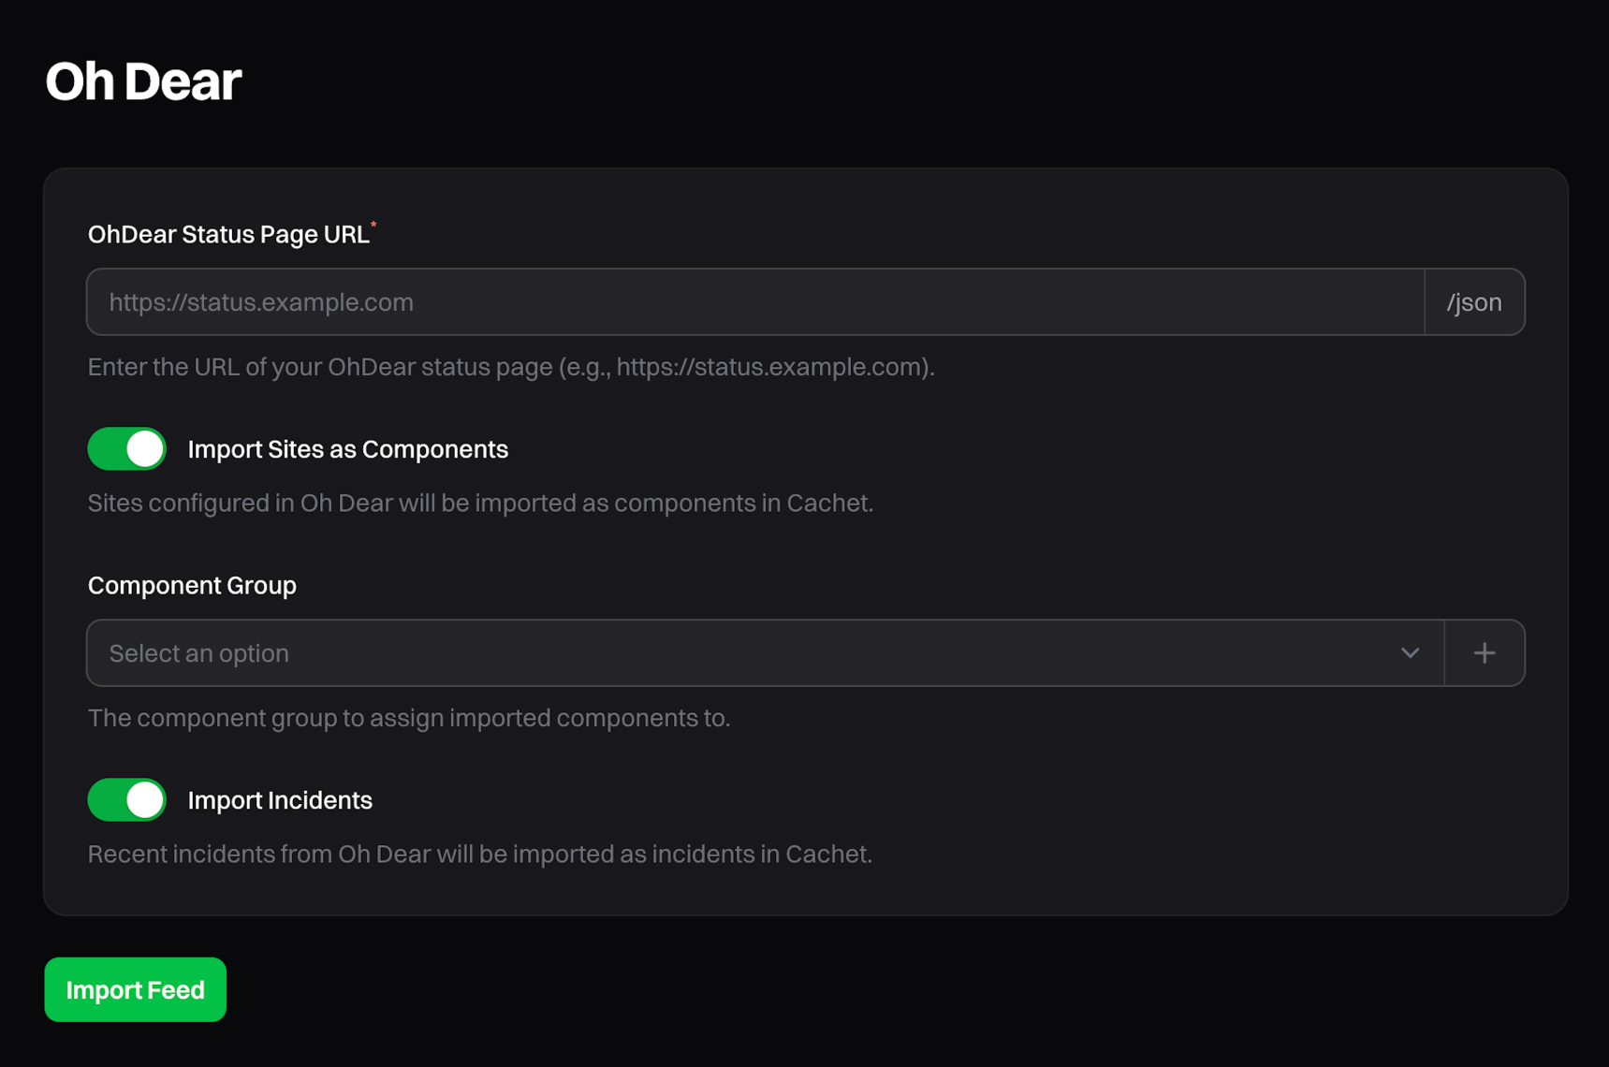Turn off Import Incidents
Viewport: 1609px width, 1067px height.
(x=126, y=800)
